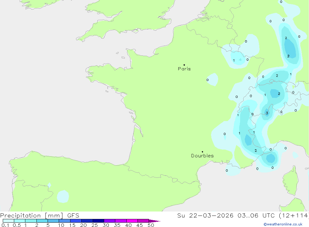Click the legend value label '50'
Screen dimensions: 309x227
(x=151, y=225)
